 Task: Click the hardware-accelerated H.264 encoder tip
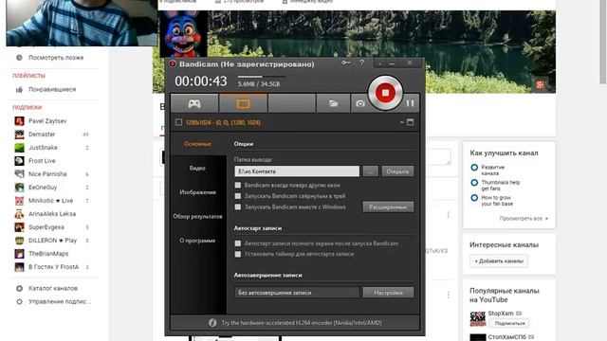tap(302, 322)
